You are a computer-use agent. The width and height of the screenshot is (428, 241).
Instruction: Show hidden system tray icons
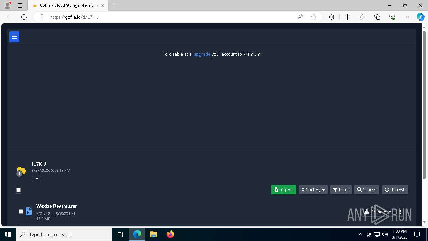361,234
